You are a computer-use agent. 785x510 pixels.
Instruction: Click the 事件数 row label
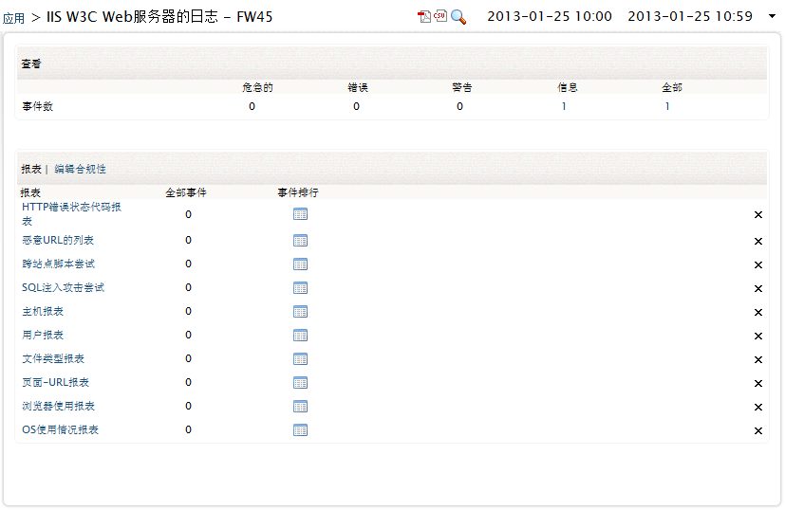[37, 106]
